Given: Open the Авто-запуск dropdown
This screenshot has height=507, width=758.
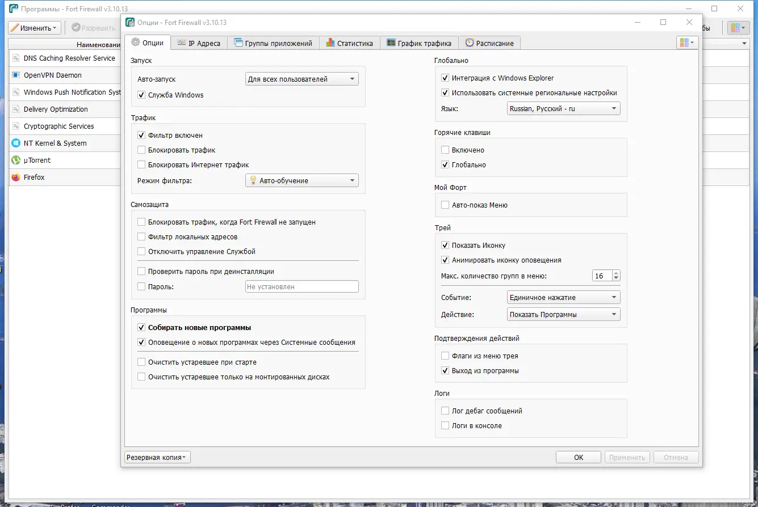Looking at the screenshot, I should pos(301,79).
